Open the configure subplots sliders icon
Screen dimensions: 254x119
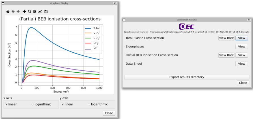[35, 12]
